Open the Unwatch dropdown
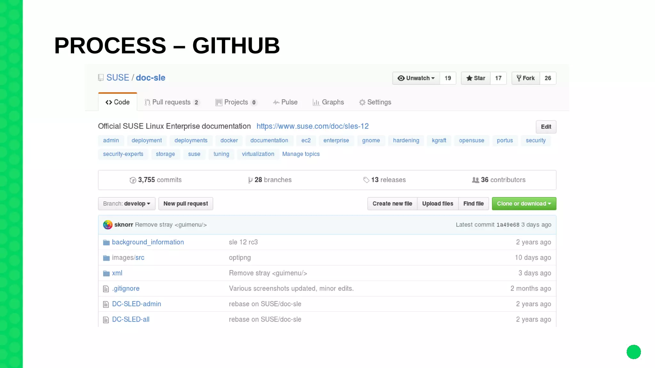Image resolution: width=655 pixels, height=368 pixels. tap(416, 78)
